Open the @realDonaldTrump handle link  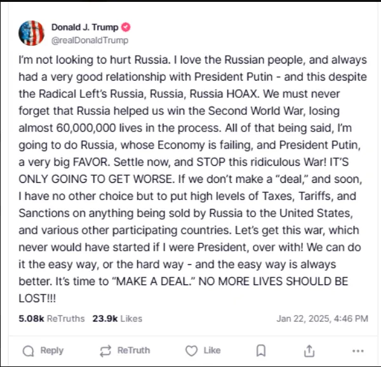coord(90,40)
